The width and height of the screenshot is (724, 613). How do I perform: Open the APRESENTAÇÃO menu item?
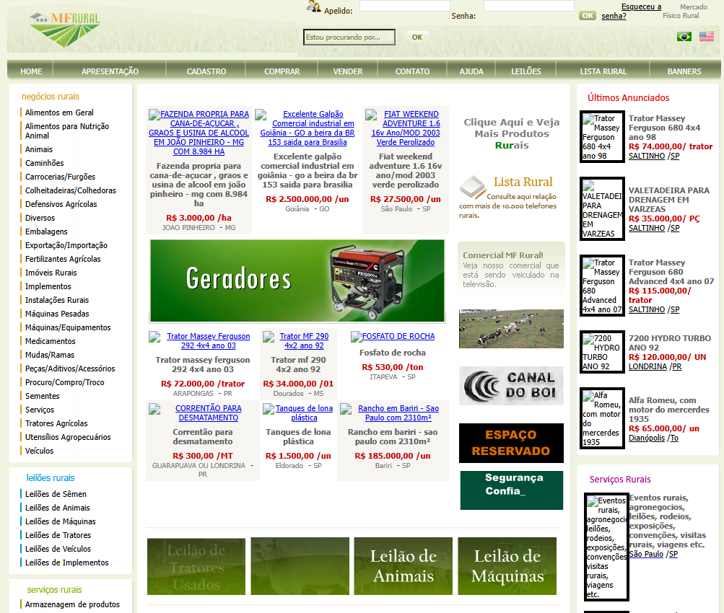(110, 71)
